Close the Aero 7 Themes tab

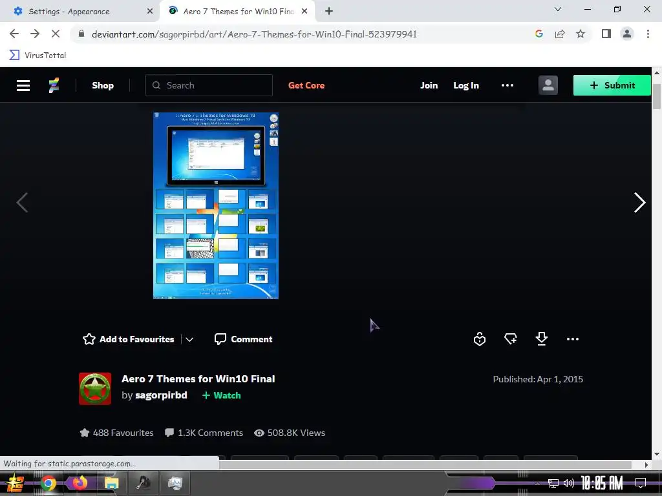point(304,12)
